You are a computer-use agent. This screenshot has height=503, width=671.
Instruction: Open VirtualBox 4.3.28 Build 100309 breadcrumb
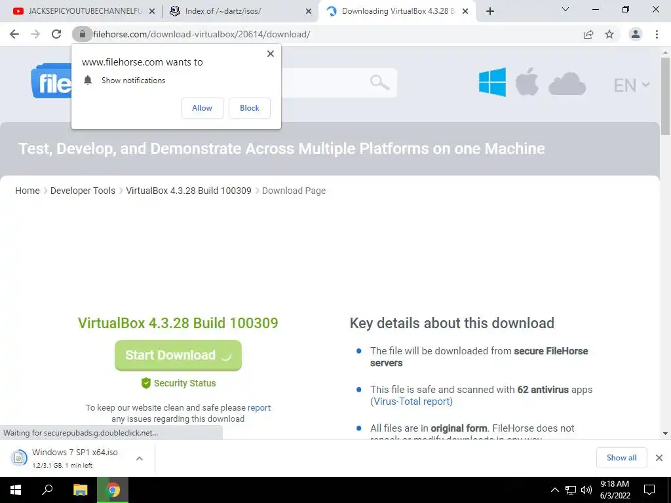[x=189, y=191]
